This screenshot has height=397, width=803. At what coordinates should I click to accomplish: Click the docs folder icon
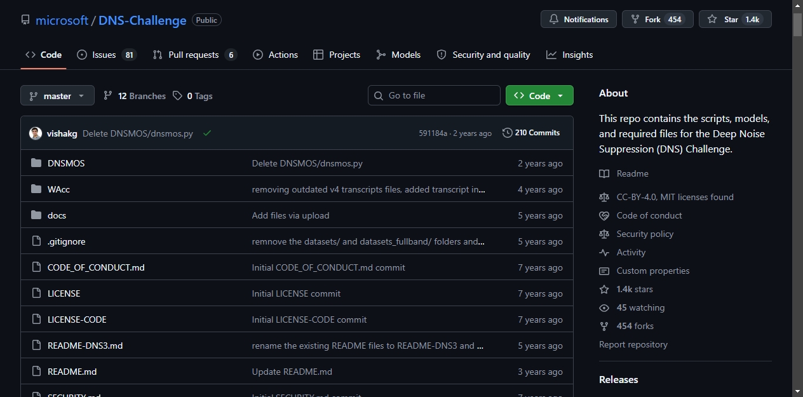(x=36, y=215)
